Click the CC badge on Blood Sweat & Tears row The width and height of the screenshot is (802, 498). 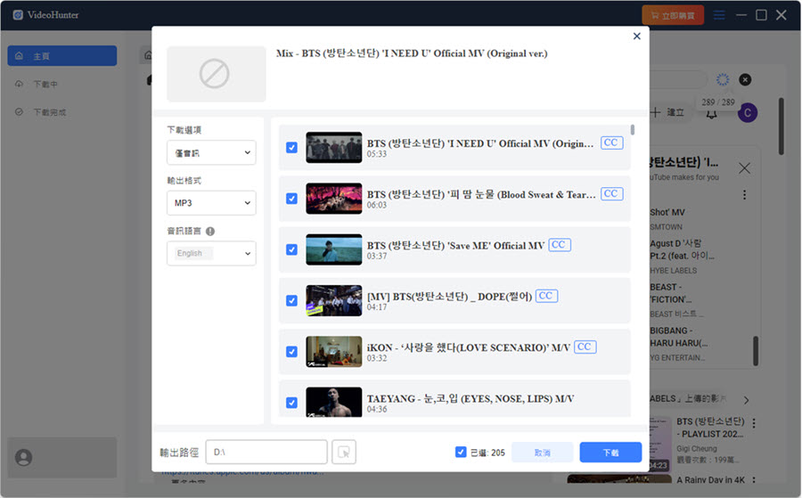611,194
